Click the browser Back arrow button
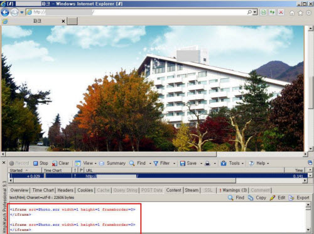This screenshot has width=314, height=234. pyautogui.click(x=5, y=13)
